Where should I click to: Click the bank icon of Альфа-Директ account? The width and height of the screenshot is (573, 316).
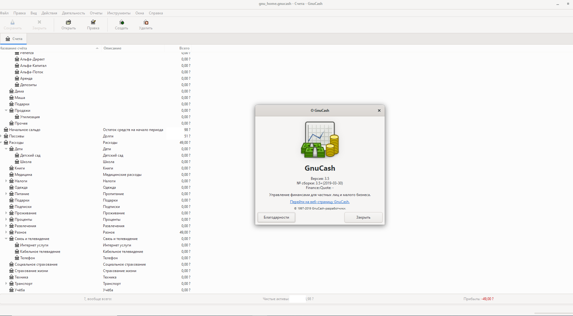(x=17, y=59)
